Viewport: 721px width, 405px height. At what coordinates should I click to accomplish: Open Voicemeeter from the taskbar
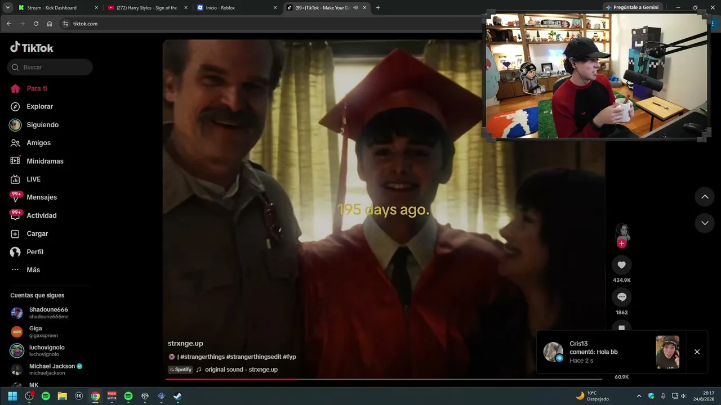(x=112, y=396)
